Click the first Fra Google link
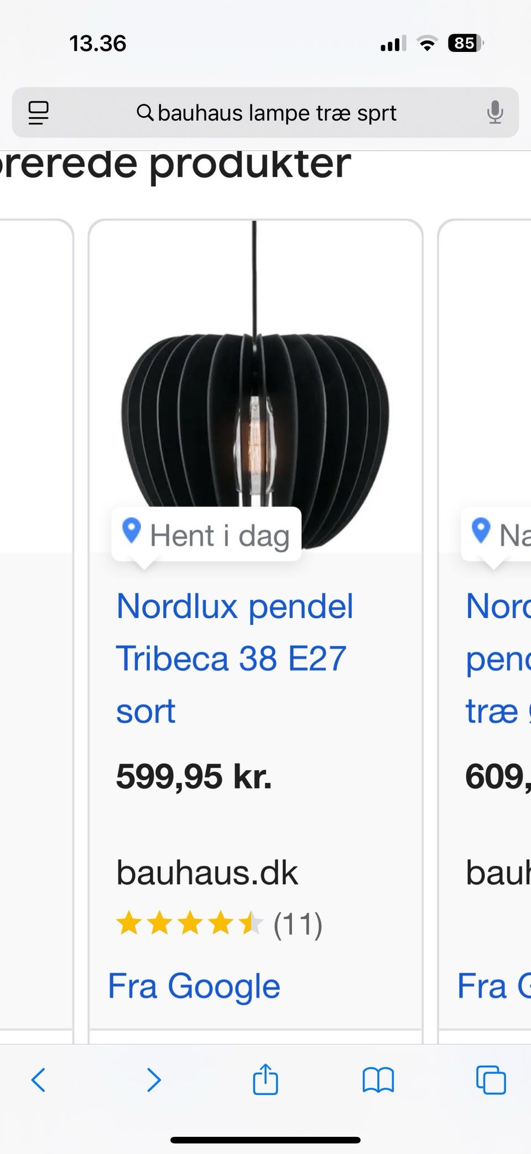Image resolution: width=531 pixels, height=1154 pixels. [x=194, y=986]
